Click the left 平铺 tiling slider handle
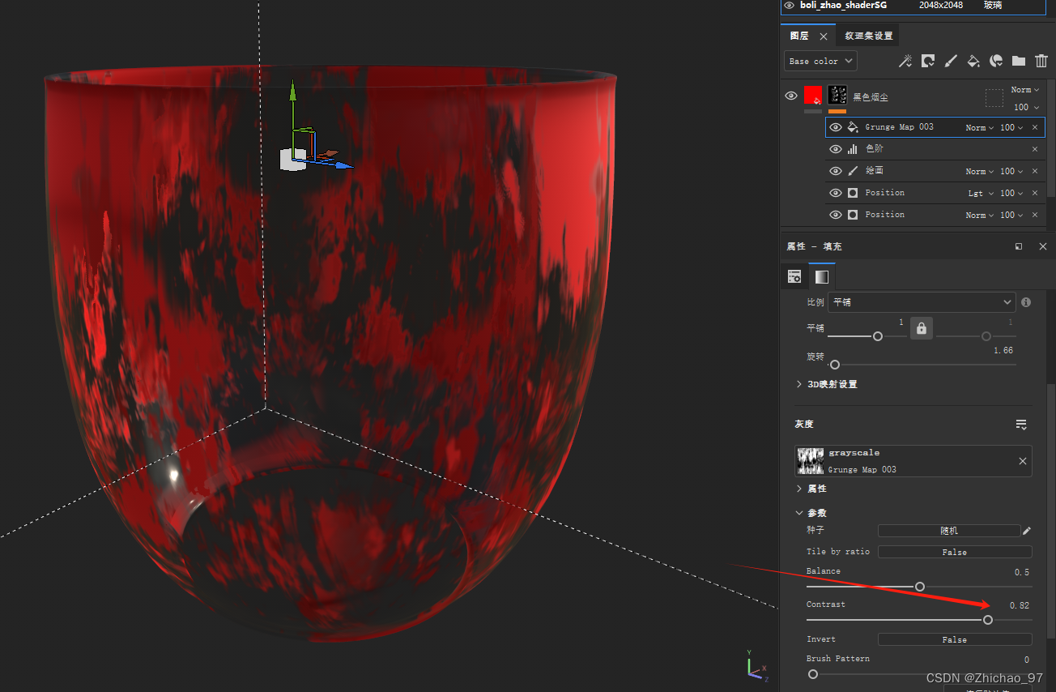This screenshot has height=692, width=1056. point(878,336)
